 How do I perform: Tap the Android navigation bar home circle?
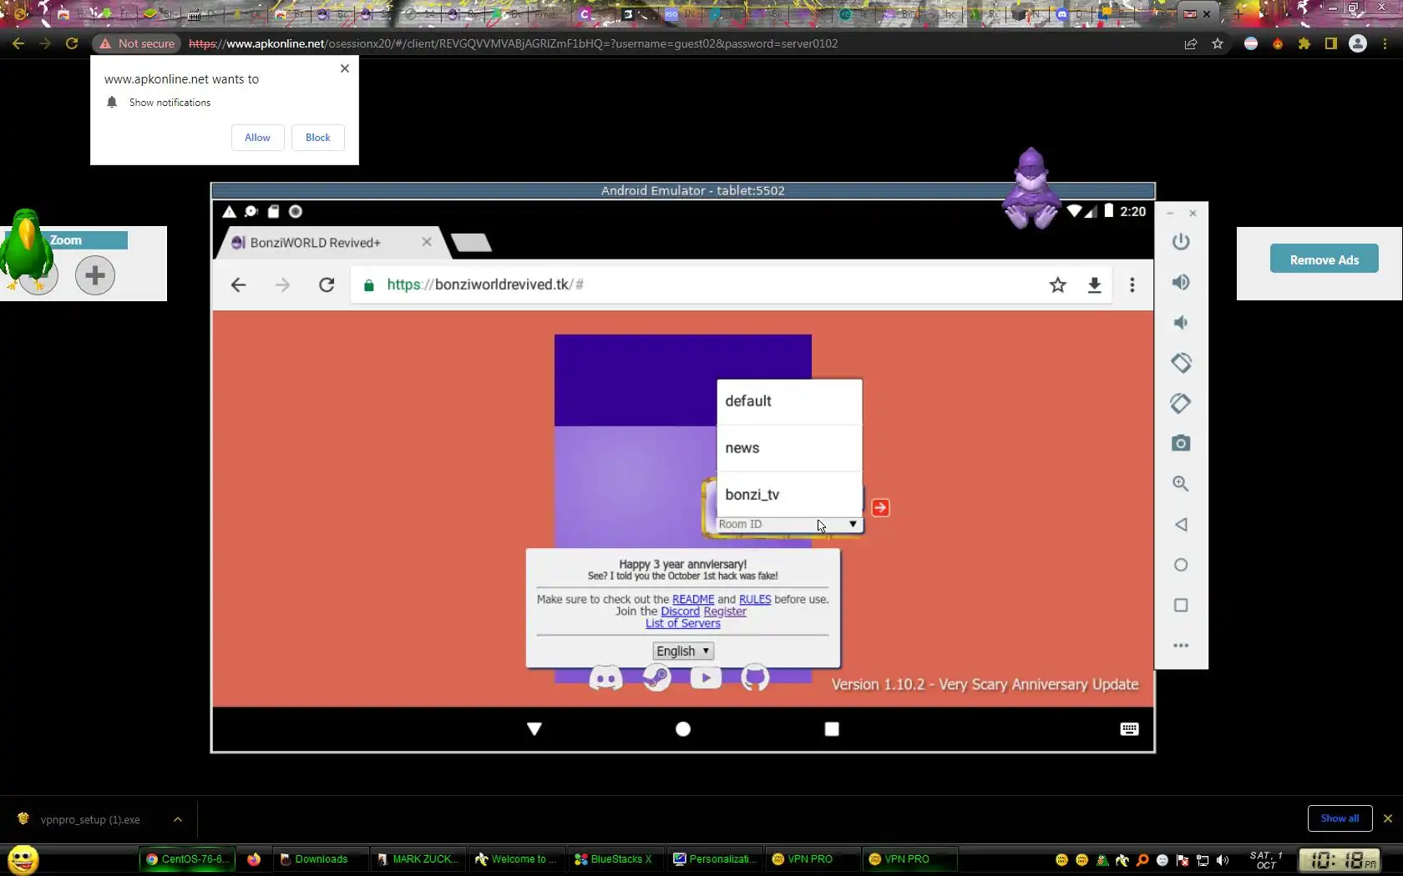(x=683, y=729)
